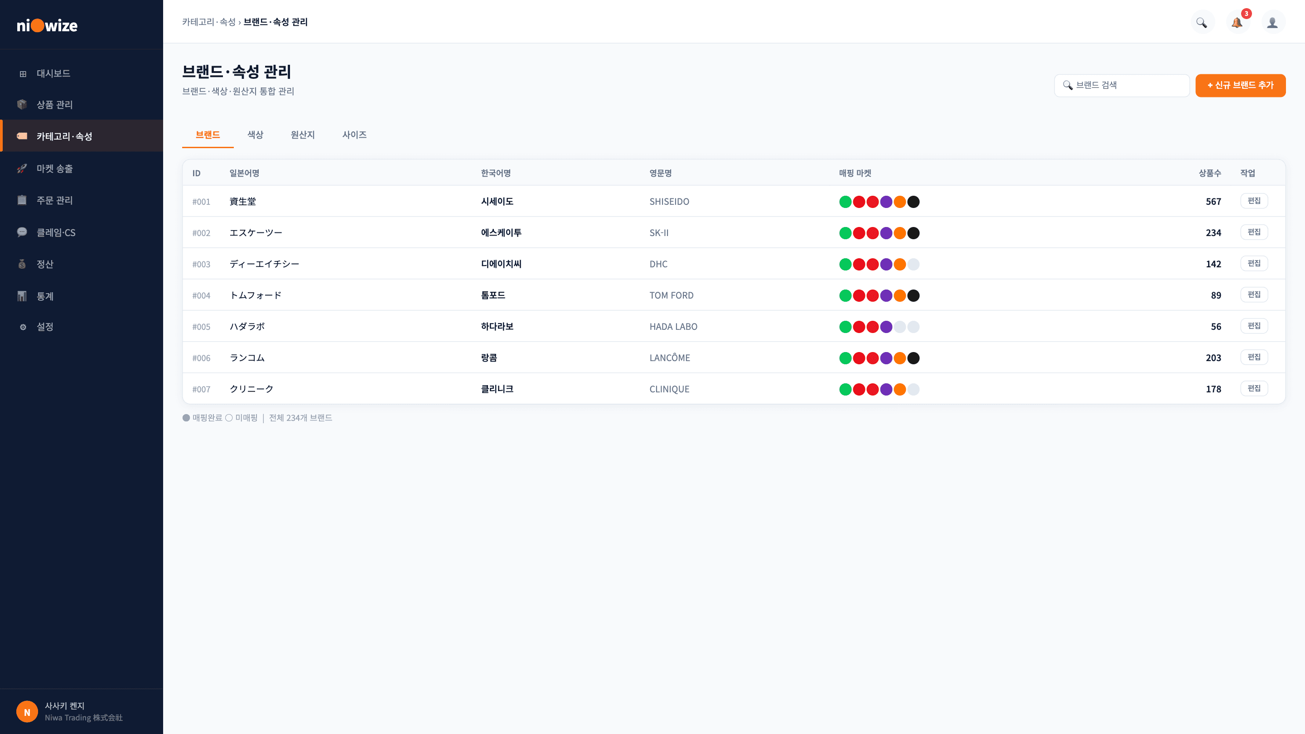Click the product count 203
The width and height of the screenshot is (1305, 734).
[1213, 358]
